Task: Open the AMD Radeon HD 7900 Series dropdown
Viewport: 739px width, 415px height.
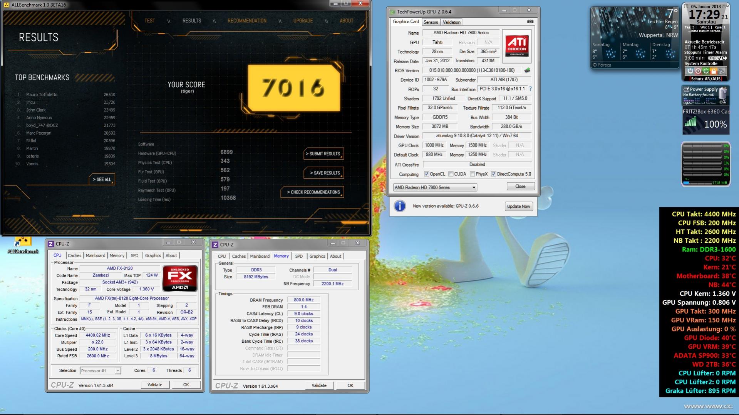Action: 435,187
